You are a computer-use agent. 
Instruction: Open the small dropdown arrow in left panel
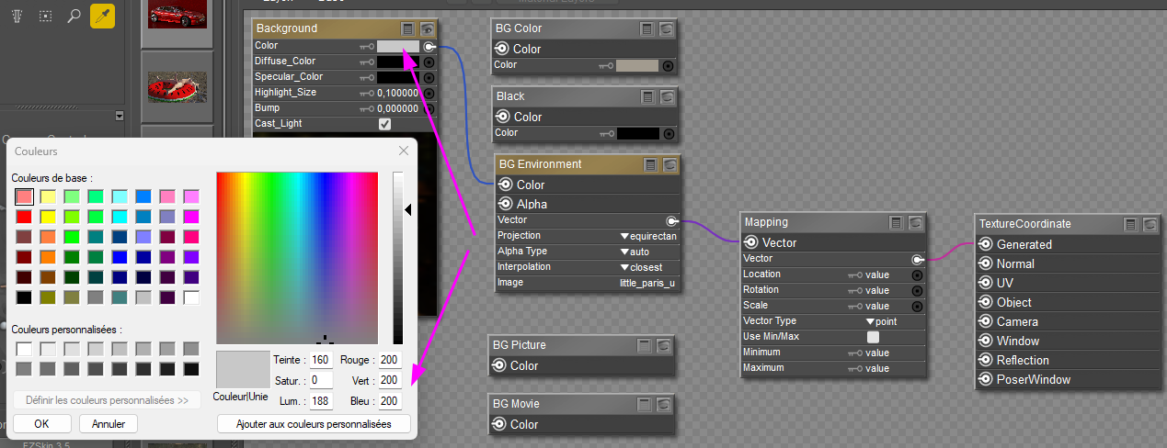pos(119,116)
